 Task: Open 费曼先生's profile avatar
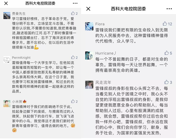click(7, 16)
